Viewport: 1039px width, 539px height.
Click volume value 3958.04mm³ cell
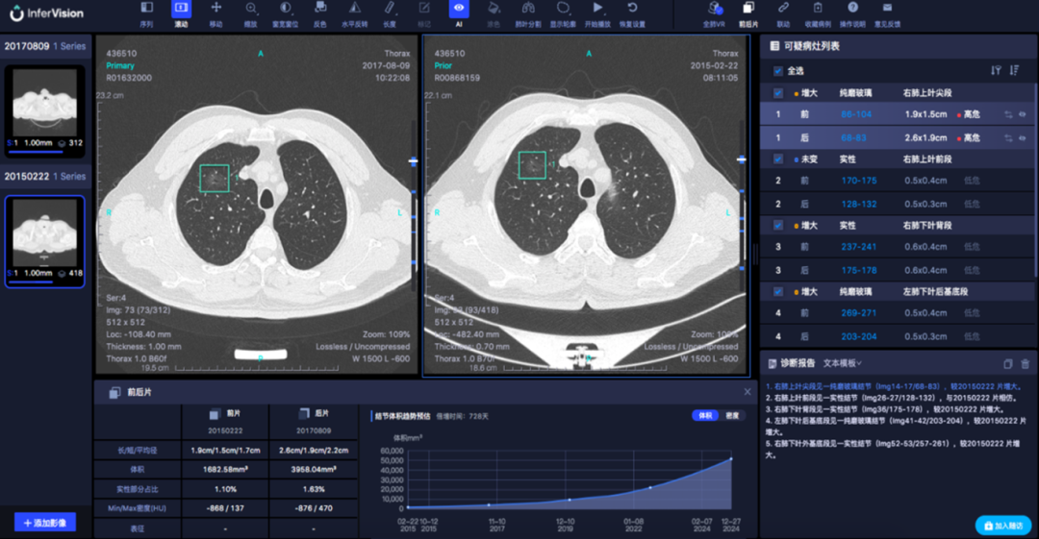(314, 470)
